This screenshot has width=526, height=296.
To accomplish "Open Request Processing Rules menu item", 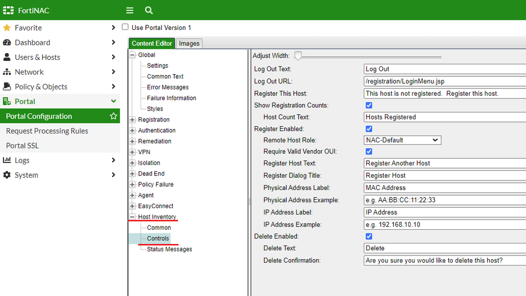I will point(47,131).
